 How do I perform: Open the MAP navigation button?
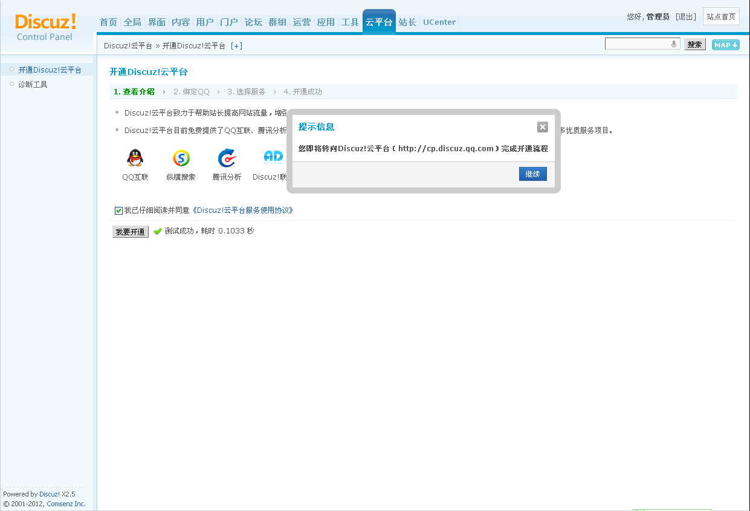[726, 45]
